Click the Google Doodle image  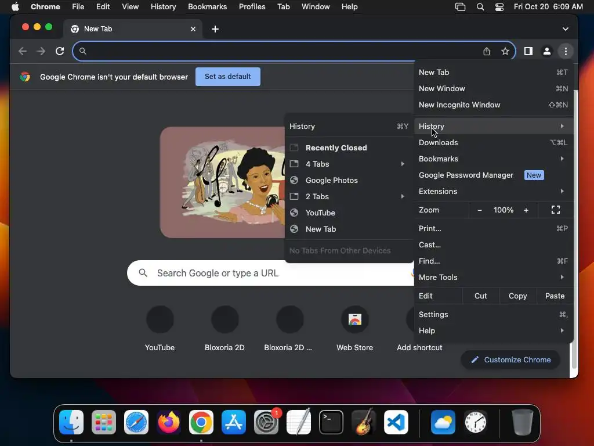click(222, 182)
